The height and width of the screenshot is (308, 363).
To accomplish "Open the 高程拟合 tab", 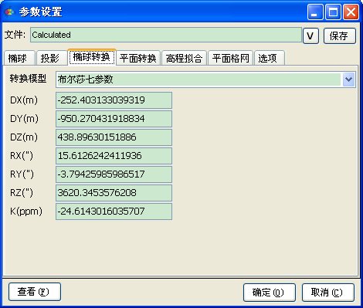I will pyautogui.click(x=184, y=58).
